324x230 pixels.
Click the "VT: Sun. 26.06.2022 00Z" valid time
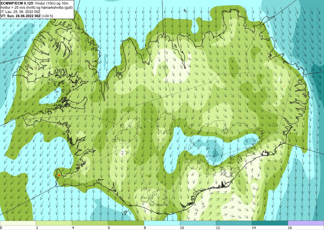(21, 16)
